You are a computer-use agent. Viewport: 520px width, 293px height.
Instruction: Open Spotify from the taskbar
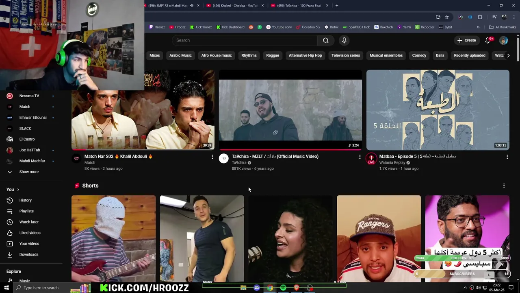pyautogui.click(x=283, y=288)
